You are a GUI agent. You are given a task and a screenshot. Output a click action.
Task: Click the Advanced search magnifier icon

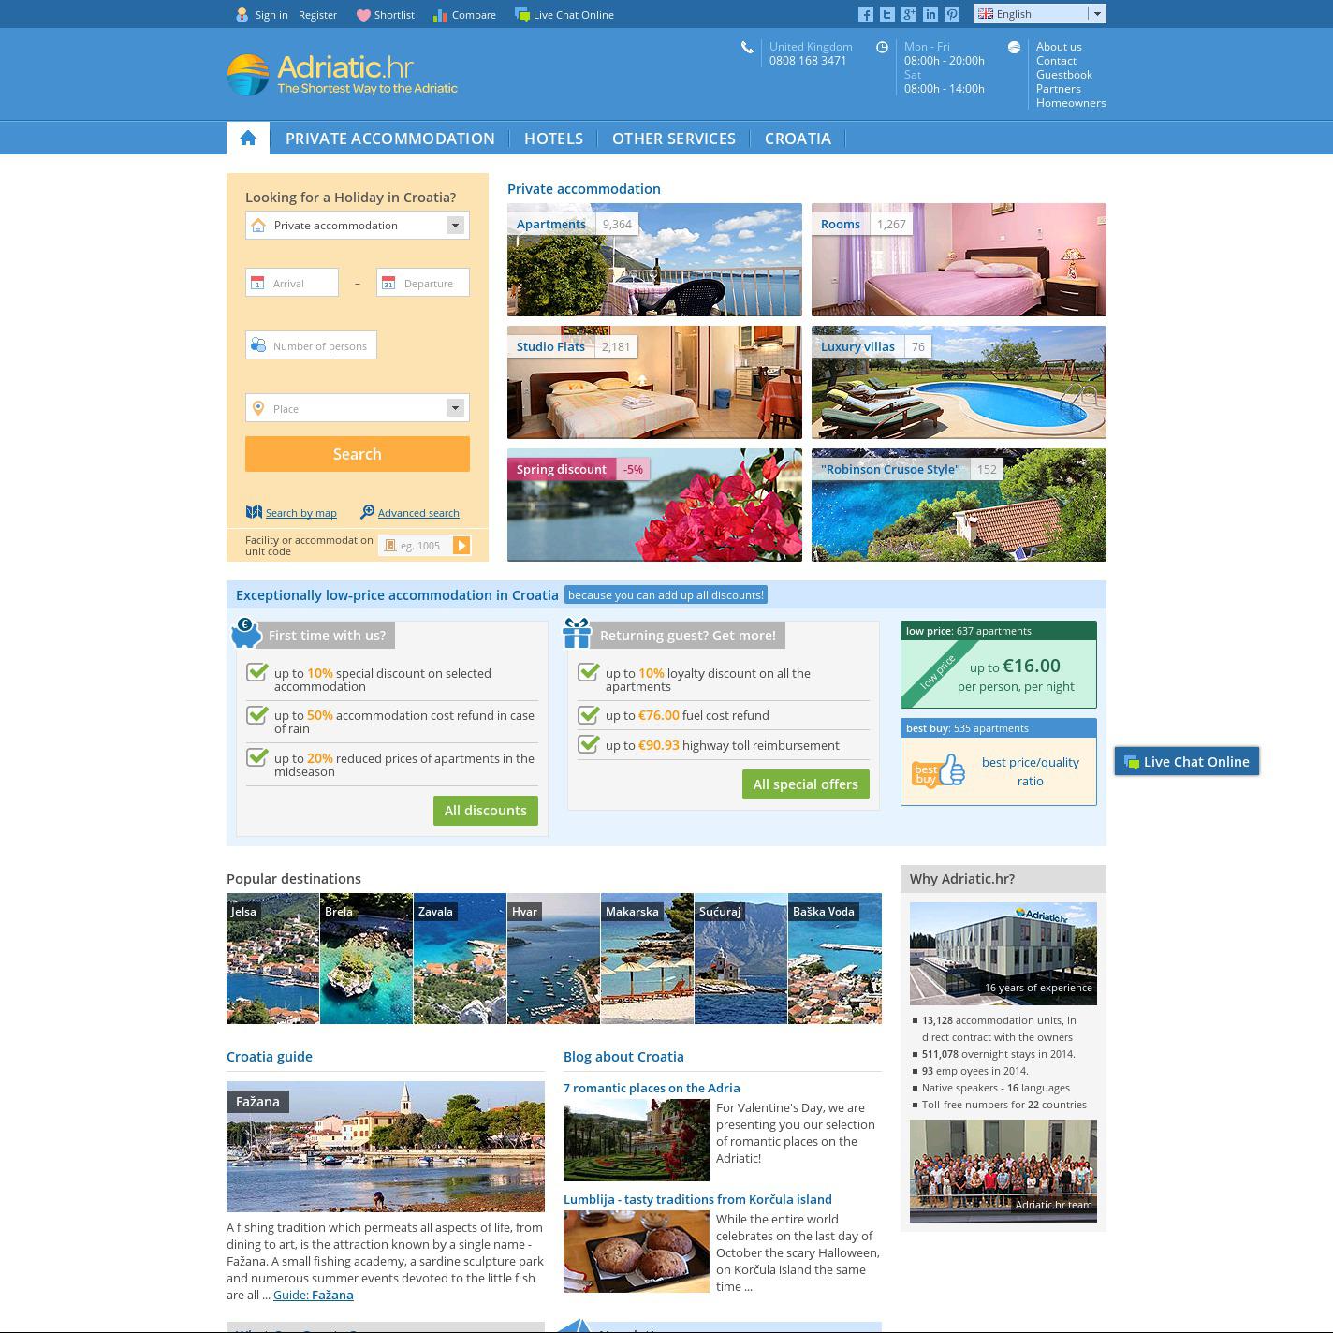coord(367,512)
